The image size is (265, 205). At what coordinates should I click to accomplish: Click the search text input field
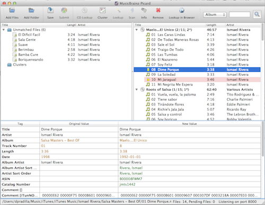pos(240,14)
